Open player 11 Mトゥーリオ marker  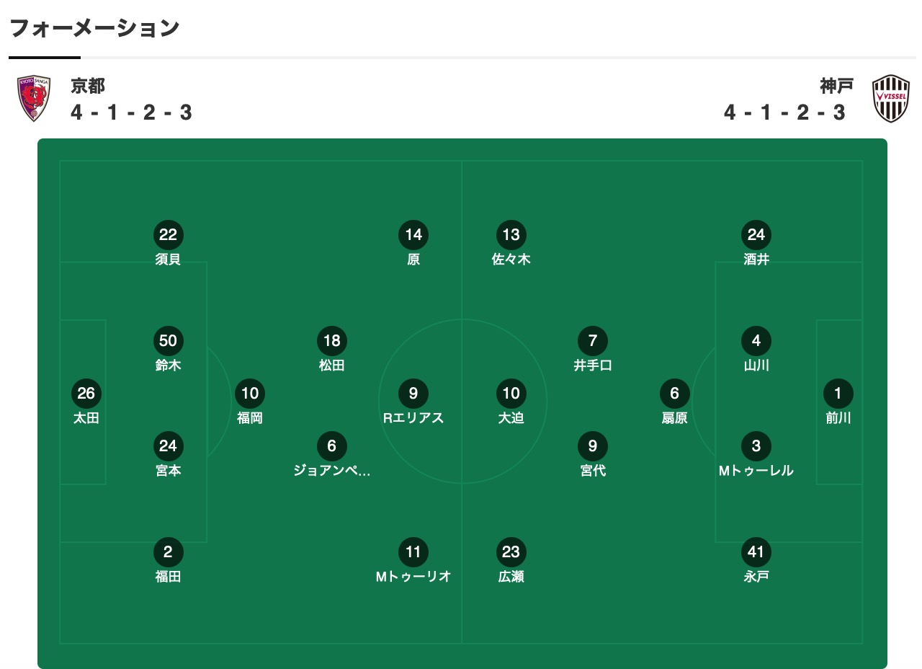(413, 553)
